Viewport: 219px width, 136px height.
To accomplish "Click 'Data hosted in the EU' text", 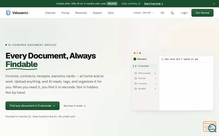I will tap(45, 117).
